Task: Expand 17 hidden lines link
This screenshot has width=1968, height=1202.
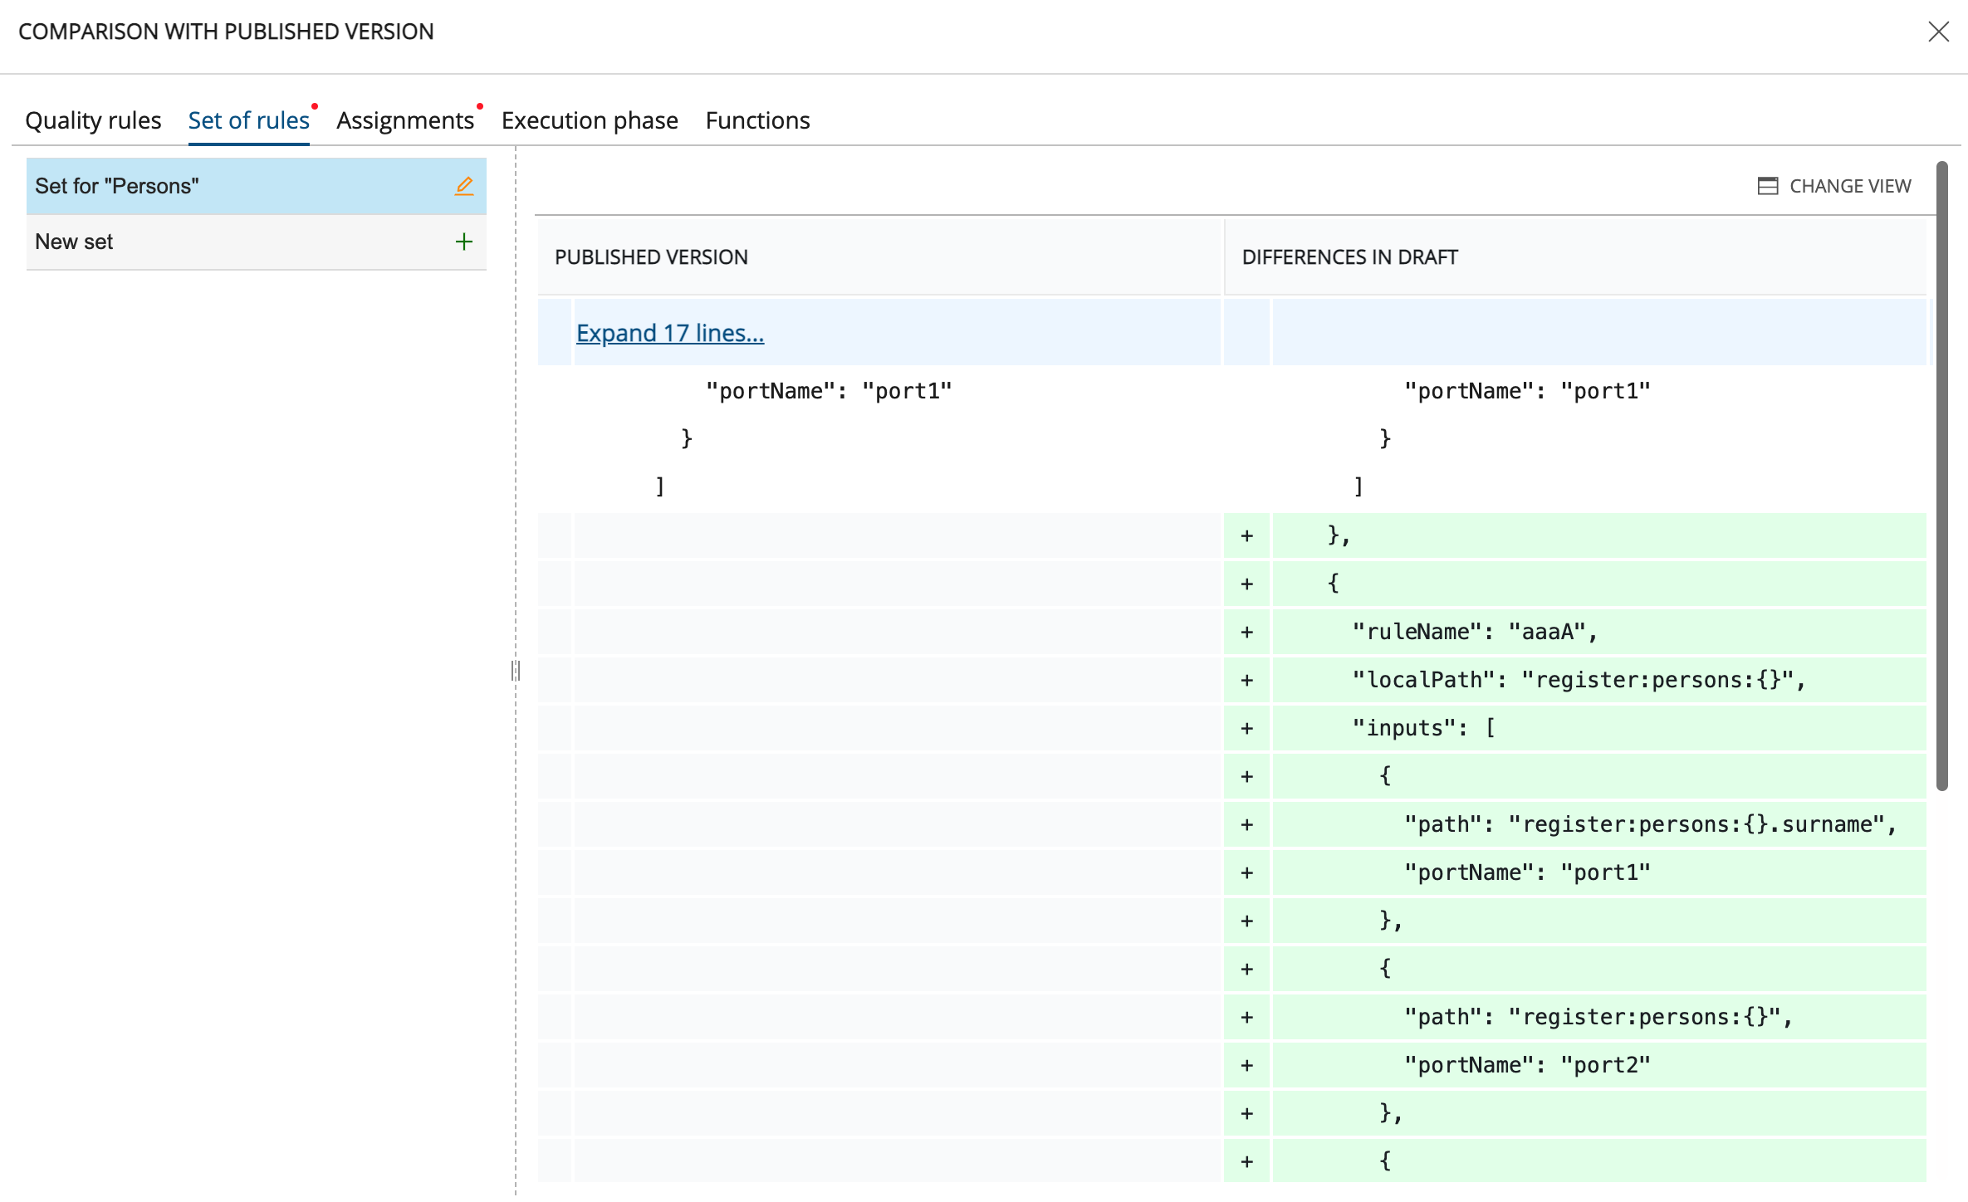Action: [x=669, y=333]
